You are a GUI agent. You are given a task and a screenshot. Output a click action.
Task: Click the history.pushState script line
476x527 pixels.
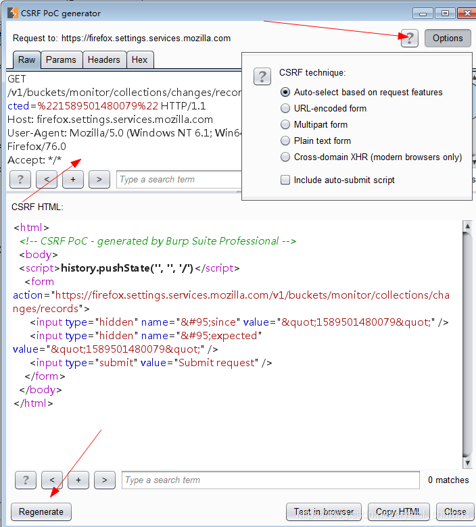point(130,268)
